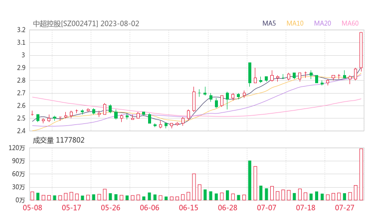Click the 06-28 date axis label
Viewport: 369px width, 219px height.
point(227,208)
